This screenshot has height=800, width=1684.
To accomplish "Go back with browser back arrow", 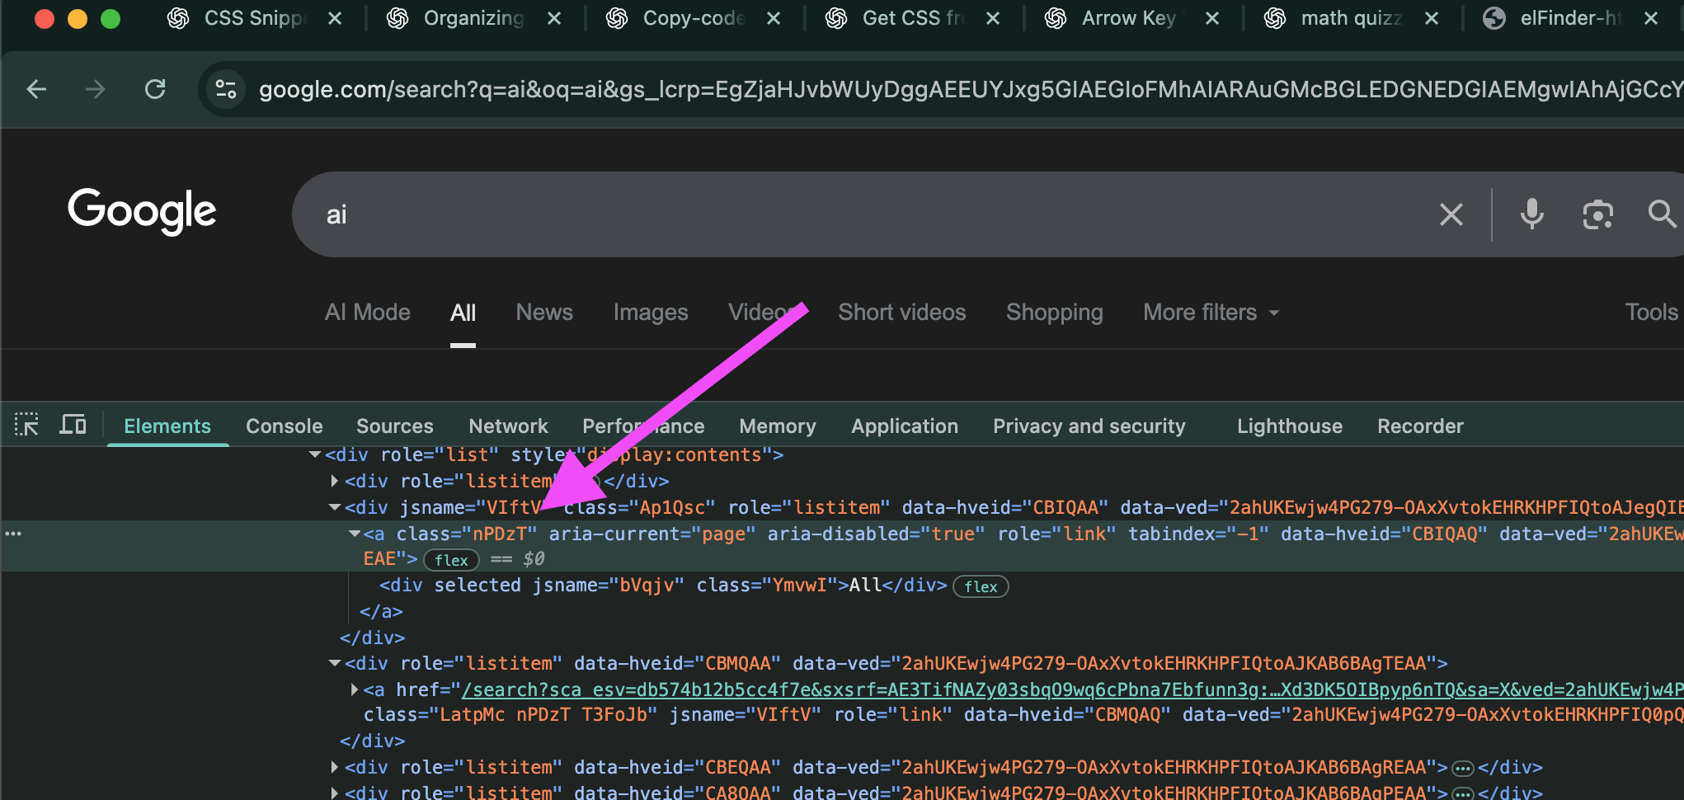I will pyautogui.click(x=36, y=89).
